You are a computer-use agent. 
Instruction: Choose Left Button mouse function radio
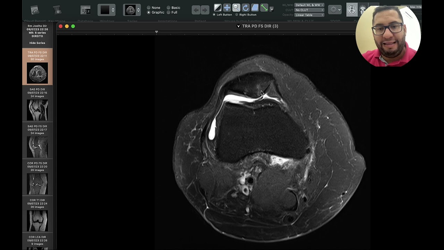[214, 15]
